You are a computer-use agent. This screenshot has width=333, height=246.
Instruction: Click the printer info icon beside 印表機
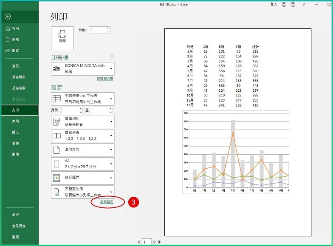(x=113, y=56)
